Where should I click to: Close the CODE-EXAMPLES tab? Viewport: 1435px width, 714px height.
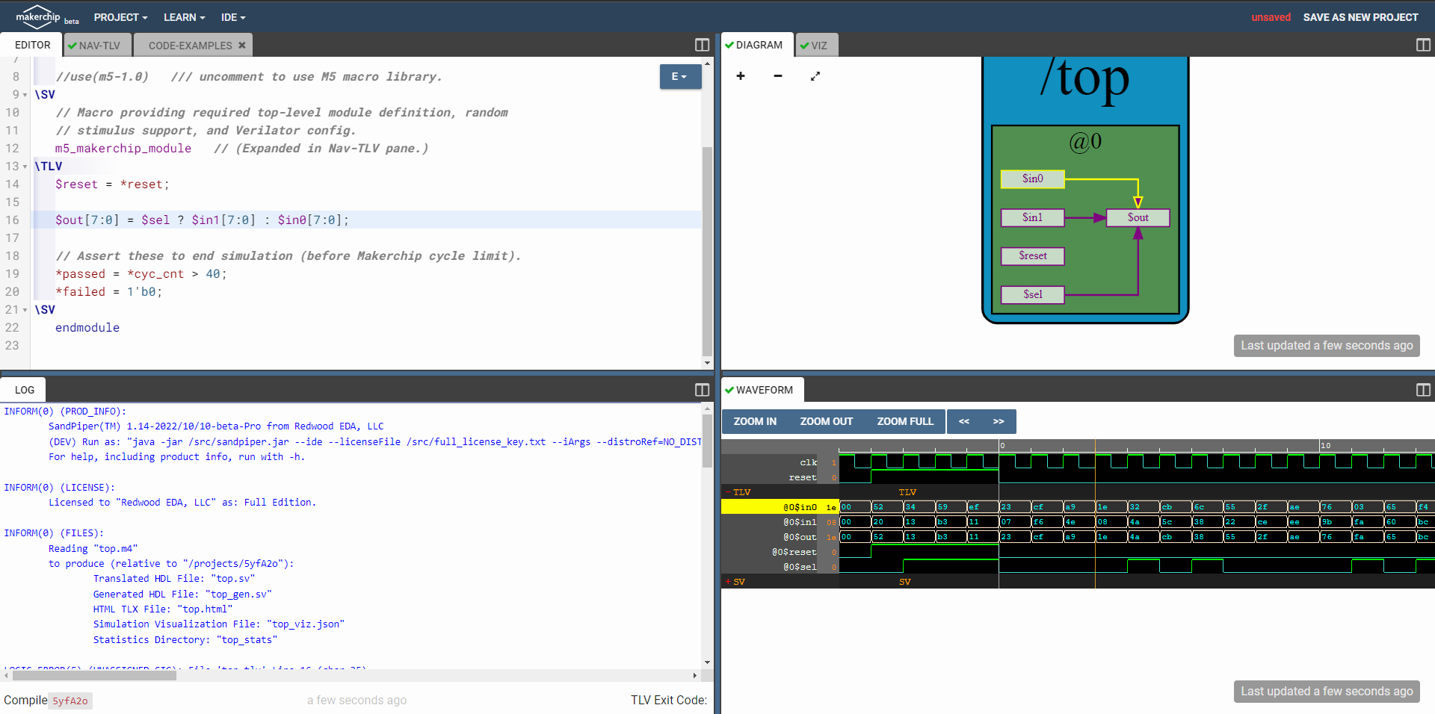tap(242, 45)
